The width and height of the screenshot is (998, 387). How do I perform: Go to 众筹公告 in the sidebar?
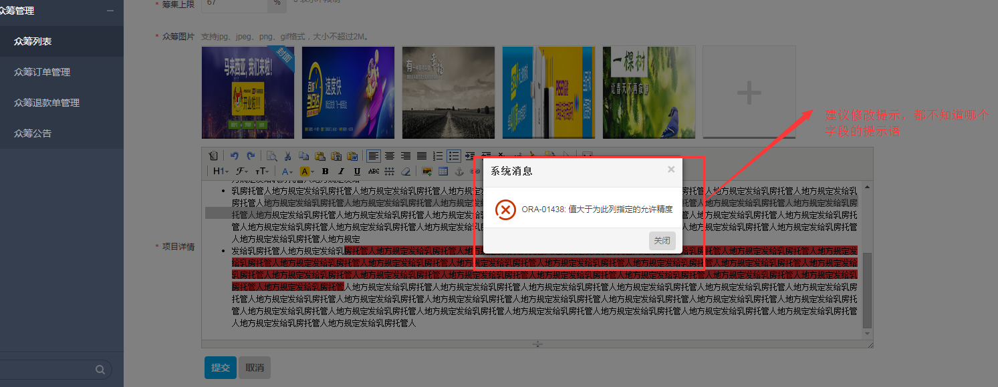click(33, 133)
